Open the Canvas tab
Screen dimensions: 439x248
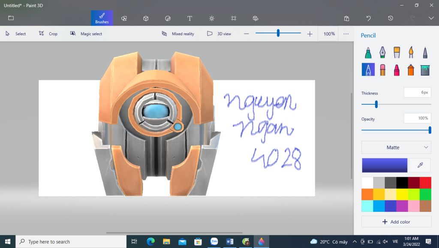234,18
